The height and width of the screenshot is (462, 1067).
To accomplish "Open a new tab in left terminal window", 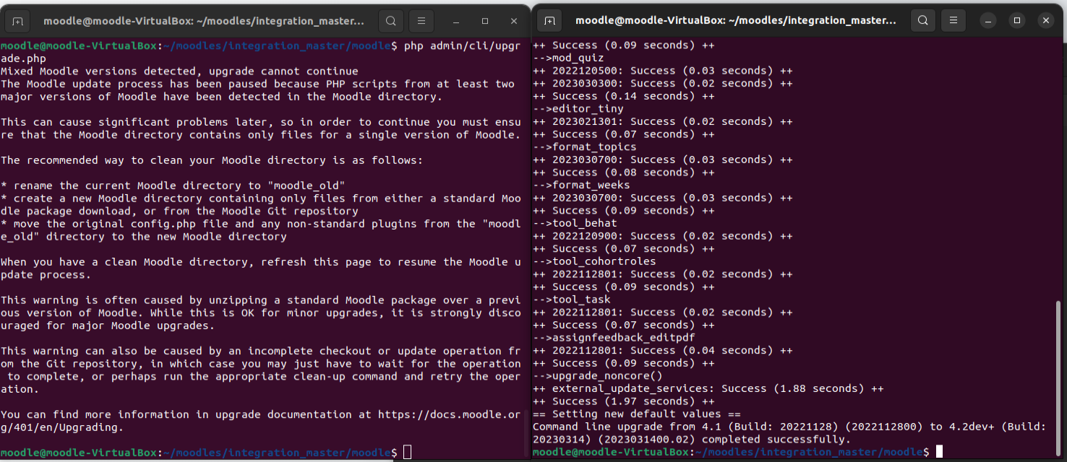I will coord(18,20).
